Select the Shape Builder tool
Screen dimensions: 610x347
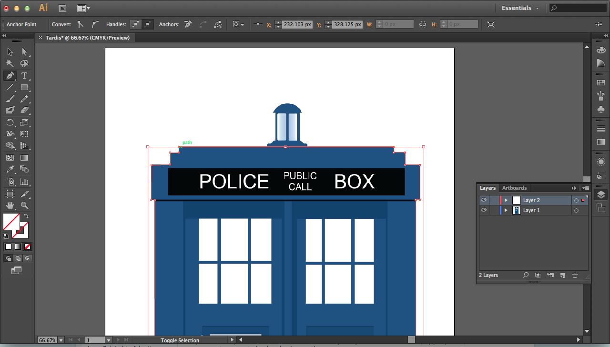(10, 146)
